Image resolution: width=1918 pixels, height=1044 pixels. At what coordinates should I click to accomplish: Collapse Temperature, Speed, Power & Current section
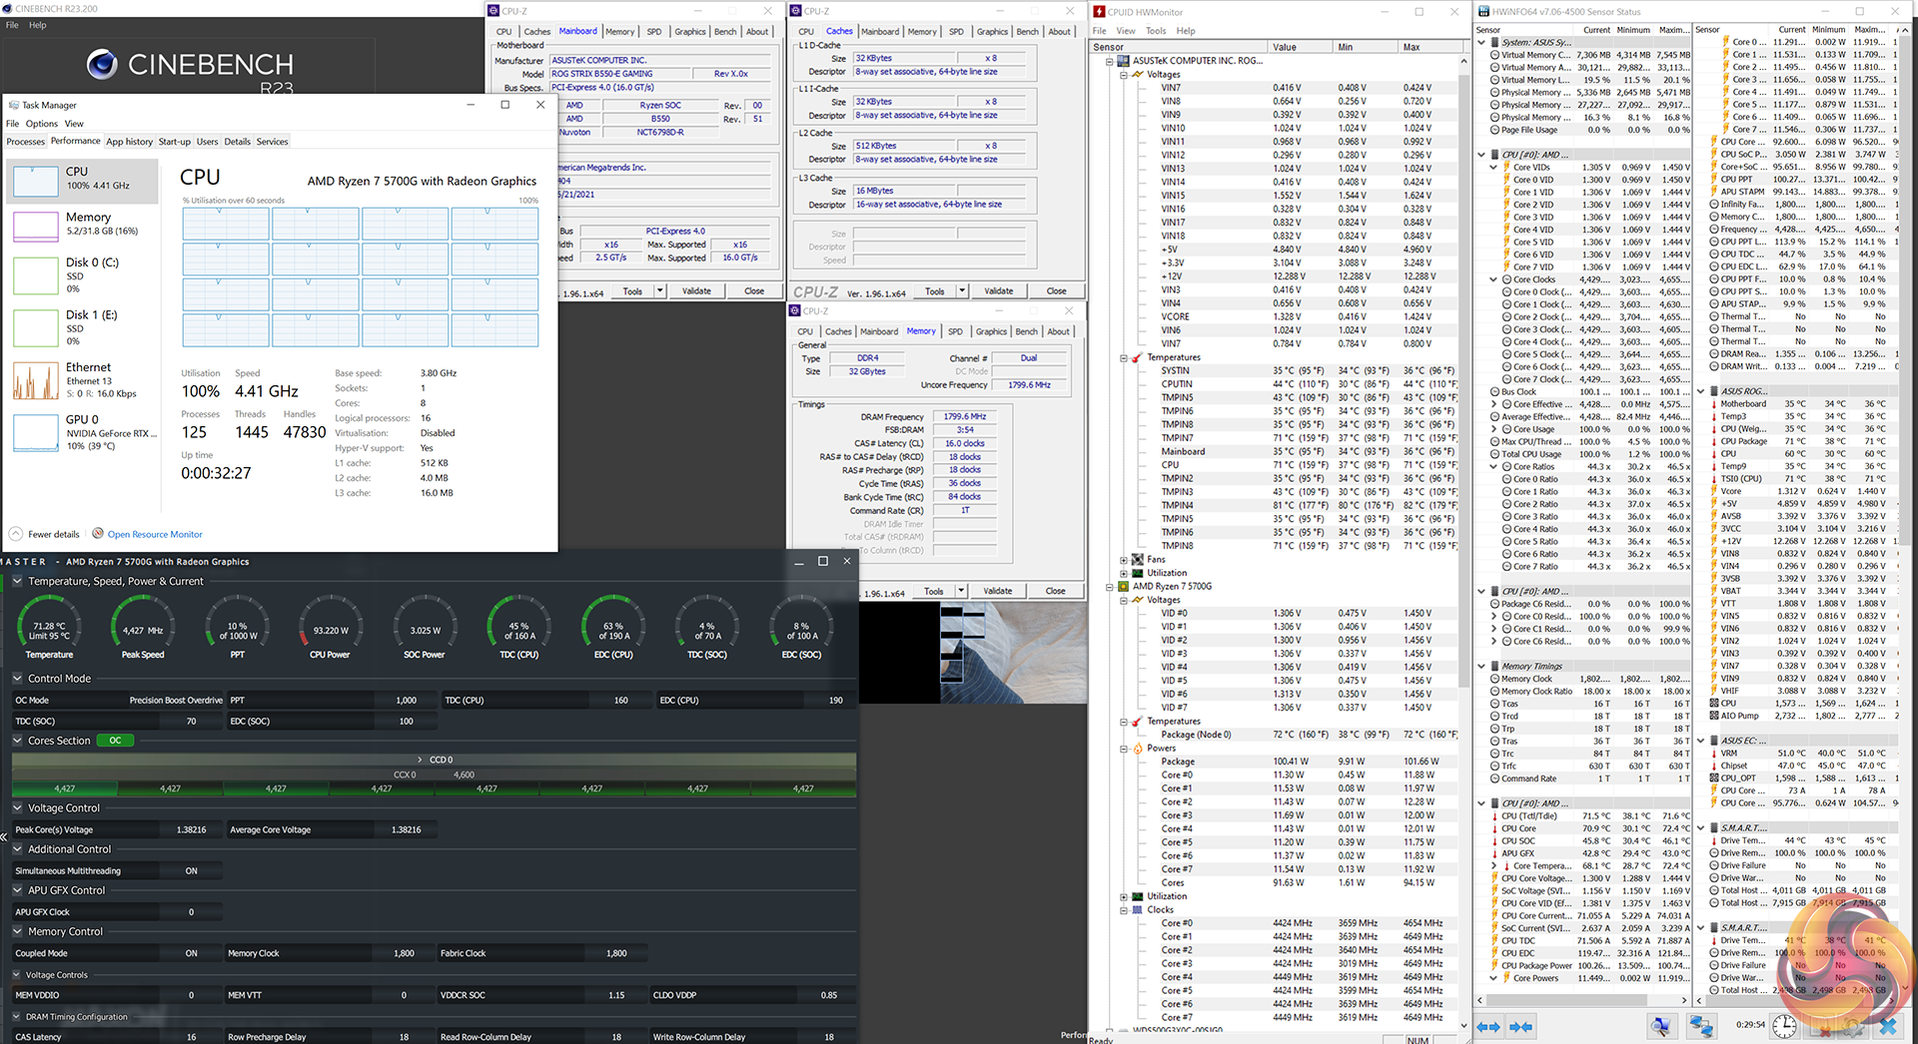[x=18, y=581]
